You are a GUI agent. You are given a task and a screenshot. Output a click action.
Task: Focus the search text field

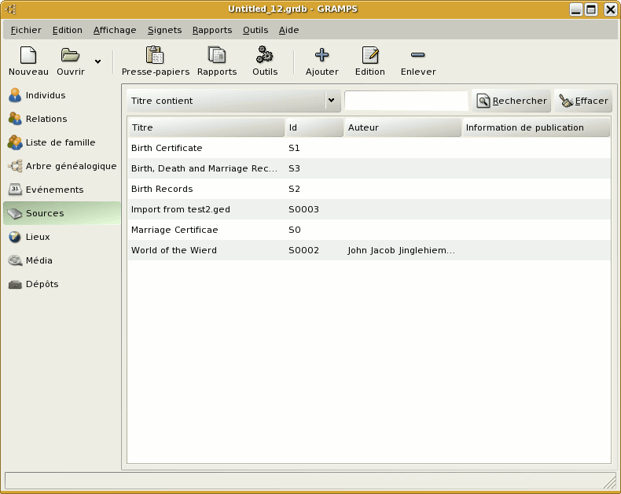pos(406,101)
